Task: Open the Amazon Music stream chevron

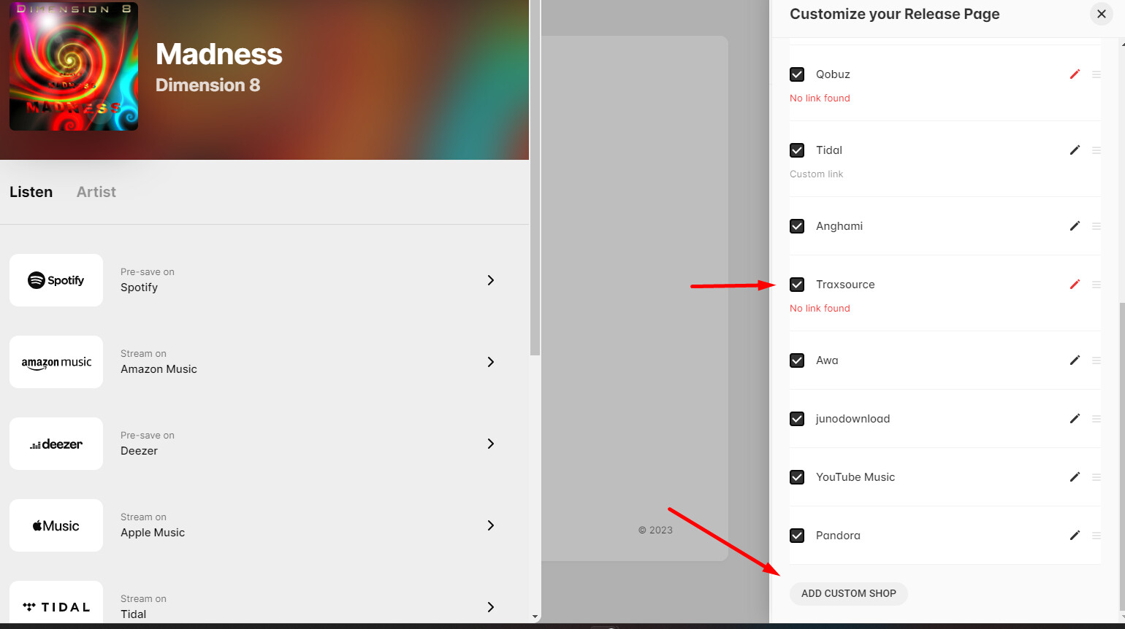Action: click(x=491, y=362)
